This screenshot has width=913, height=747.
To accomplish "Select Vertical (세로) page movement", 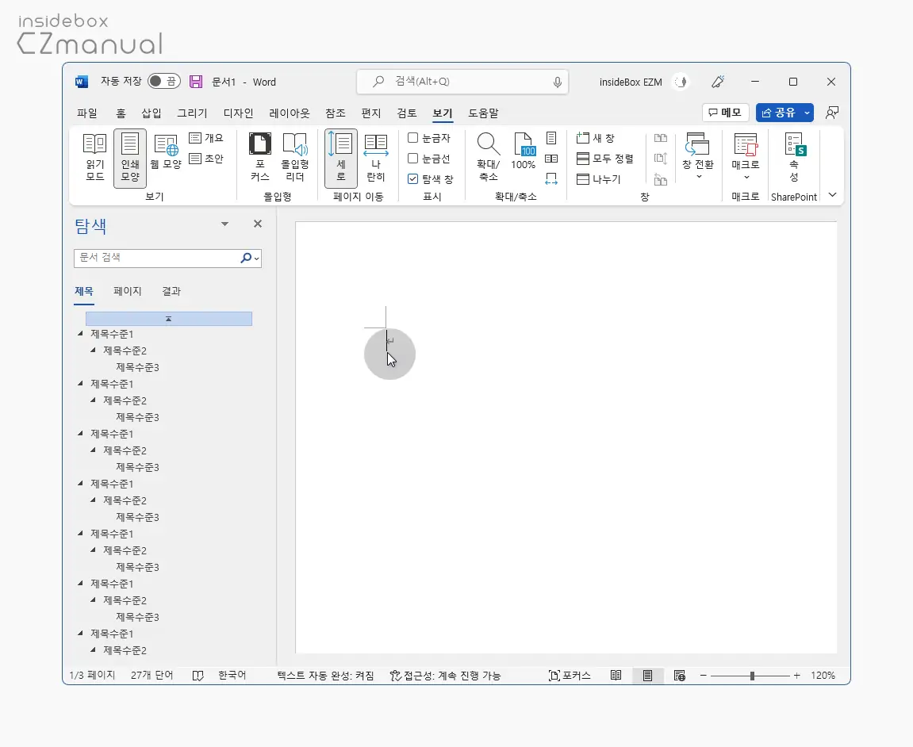I will pos(340,158).
